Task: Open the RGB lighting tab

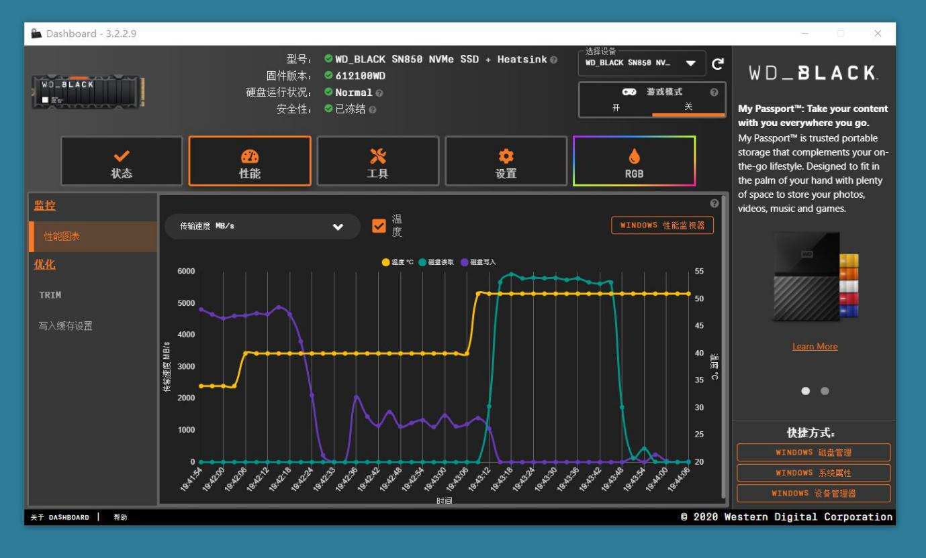Action: [634, 162]
